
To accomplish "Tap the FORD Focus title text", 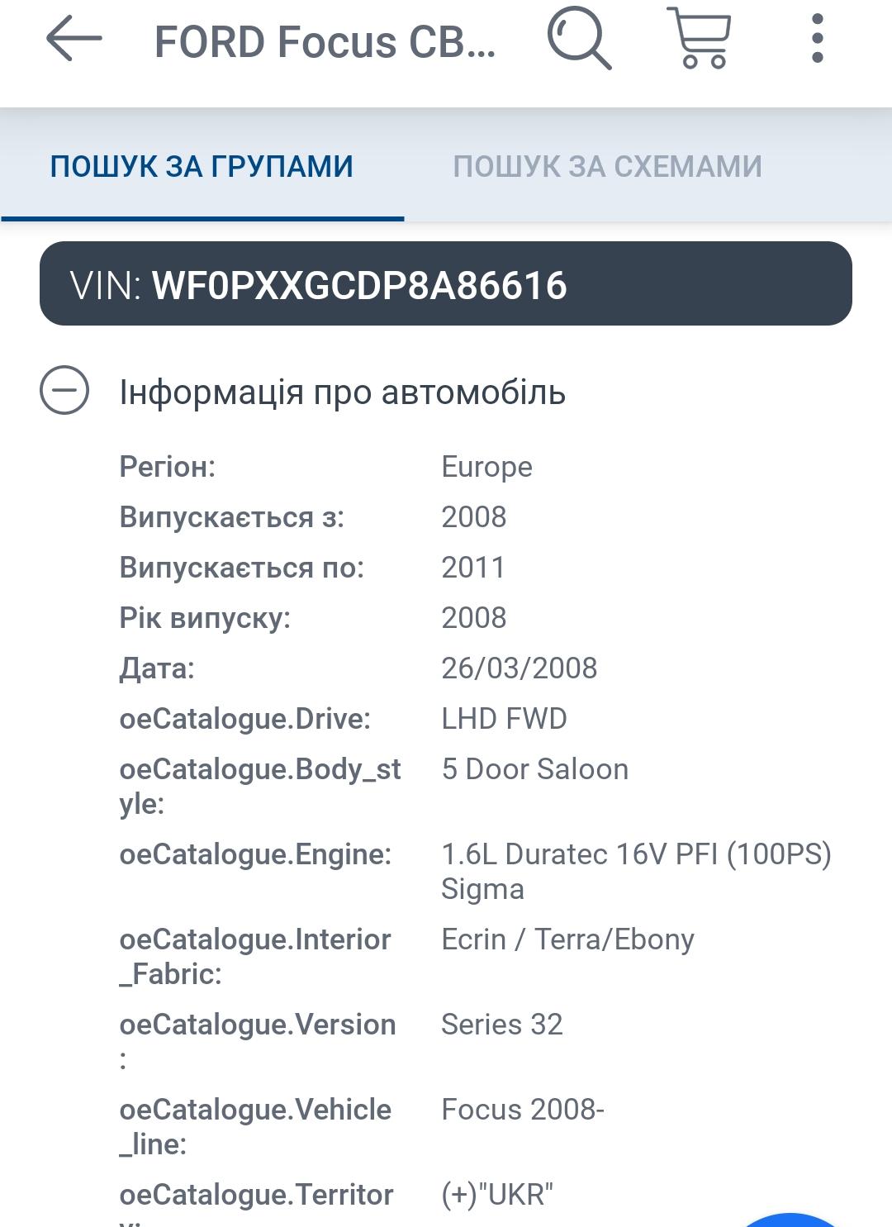I will [325, 42].
